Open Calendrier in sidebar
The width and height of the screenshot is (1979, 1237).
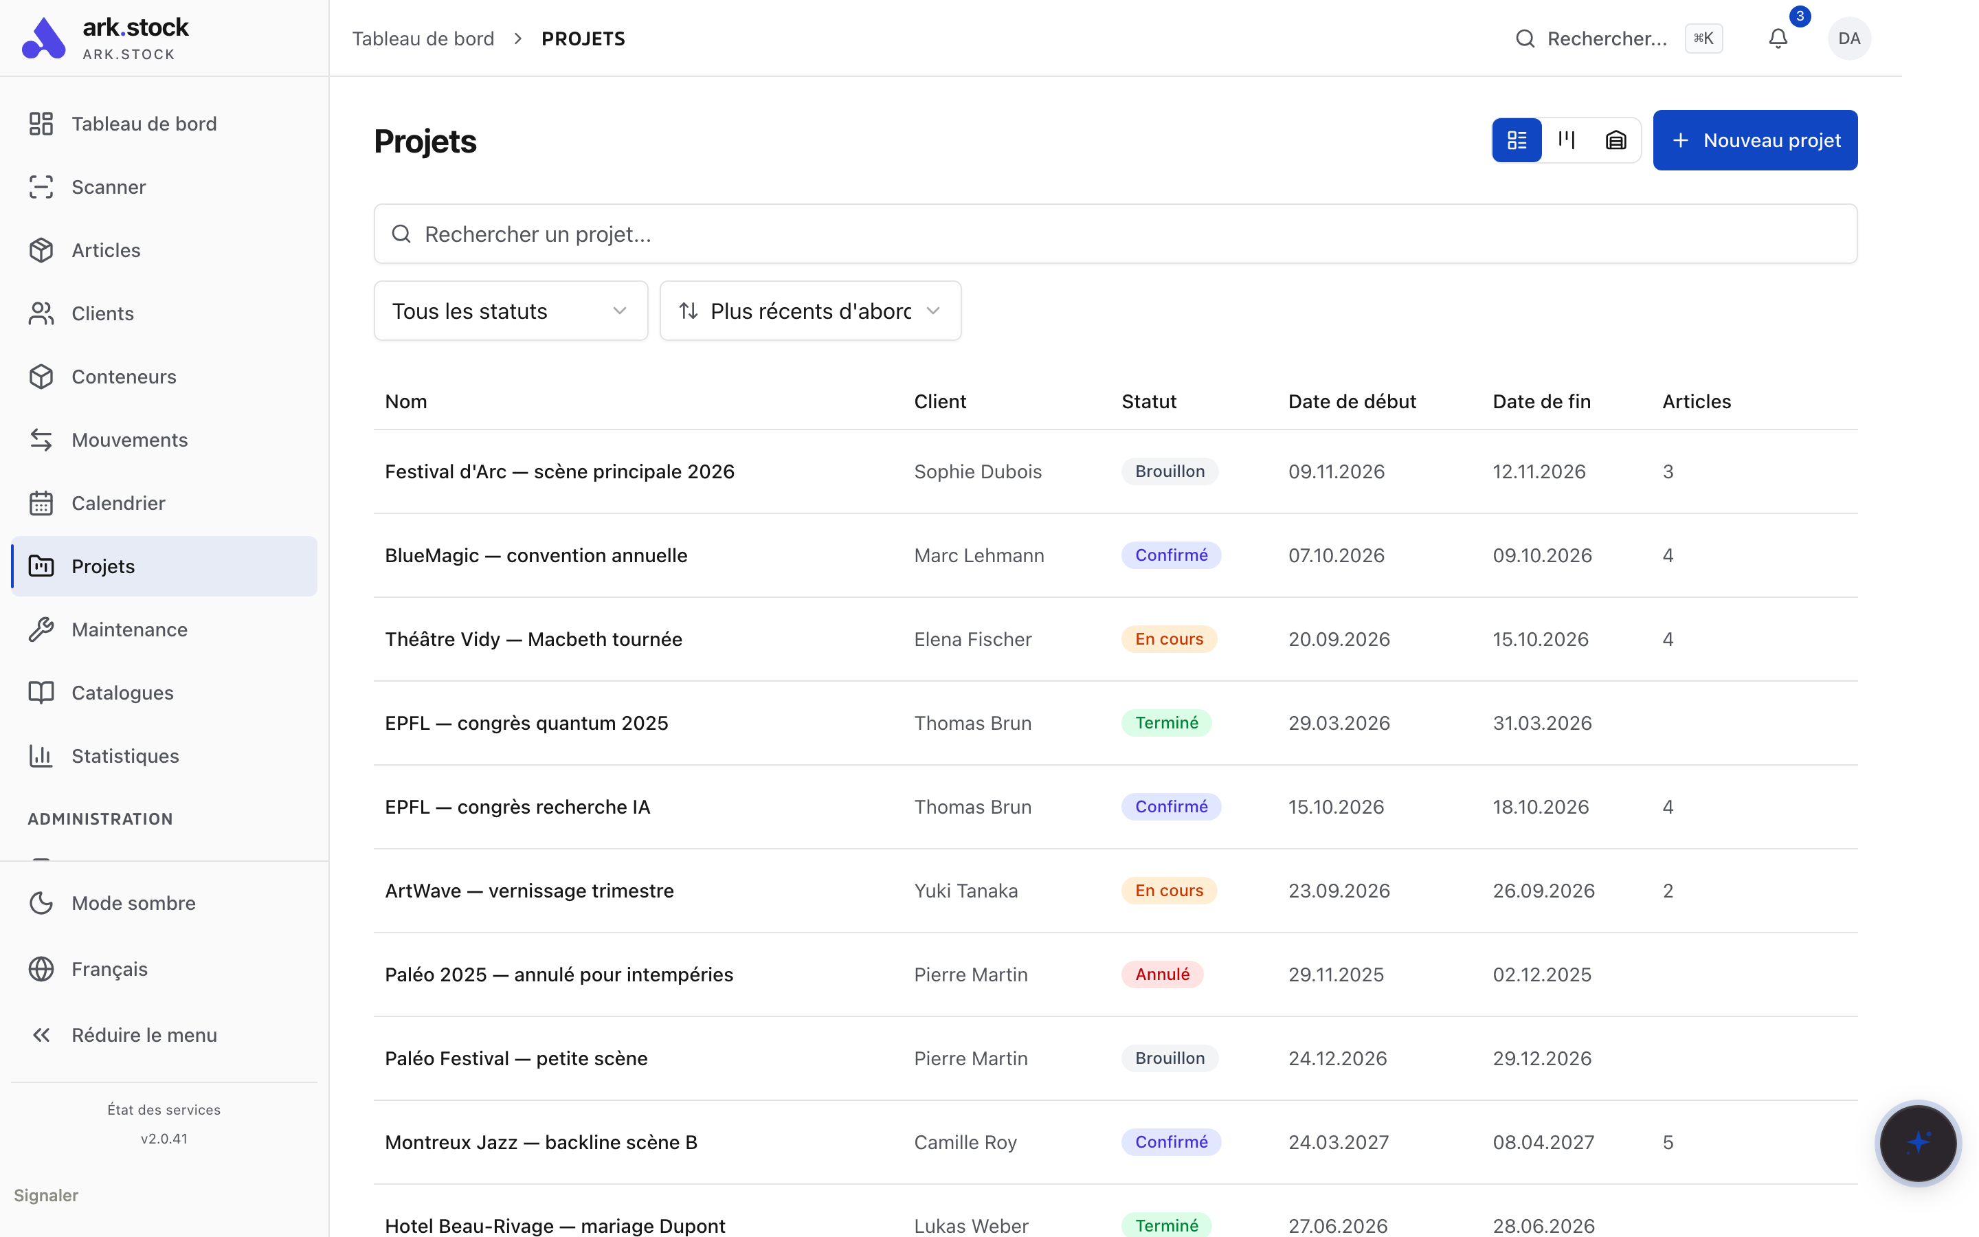164,503
